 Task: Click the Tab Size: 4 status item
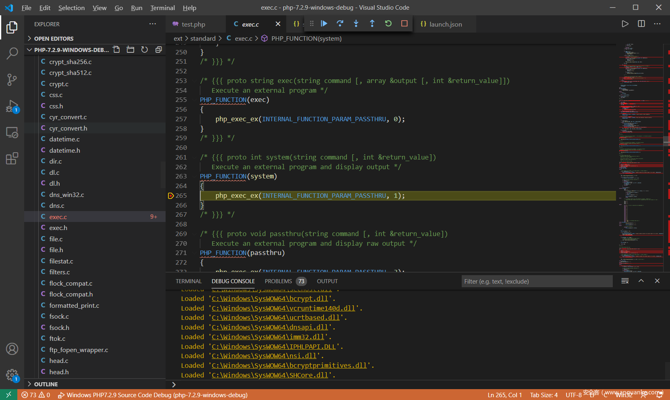click(x=543, y=395)
